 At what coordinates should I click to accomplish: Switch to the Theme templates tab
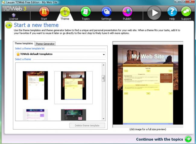24,43
